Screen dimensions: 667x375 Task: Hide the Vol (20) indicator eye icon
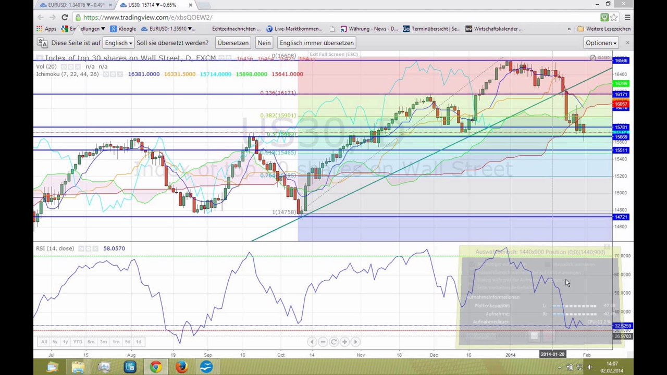coord(64,67)
